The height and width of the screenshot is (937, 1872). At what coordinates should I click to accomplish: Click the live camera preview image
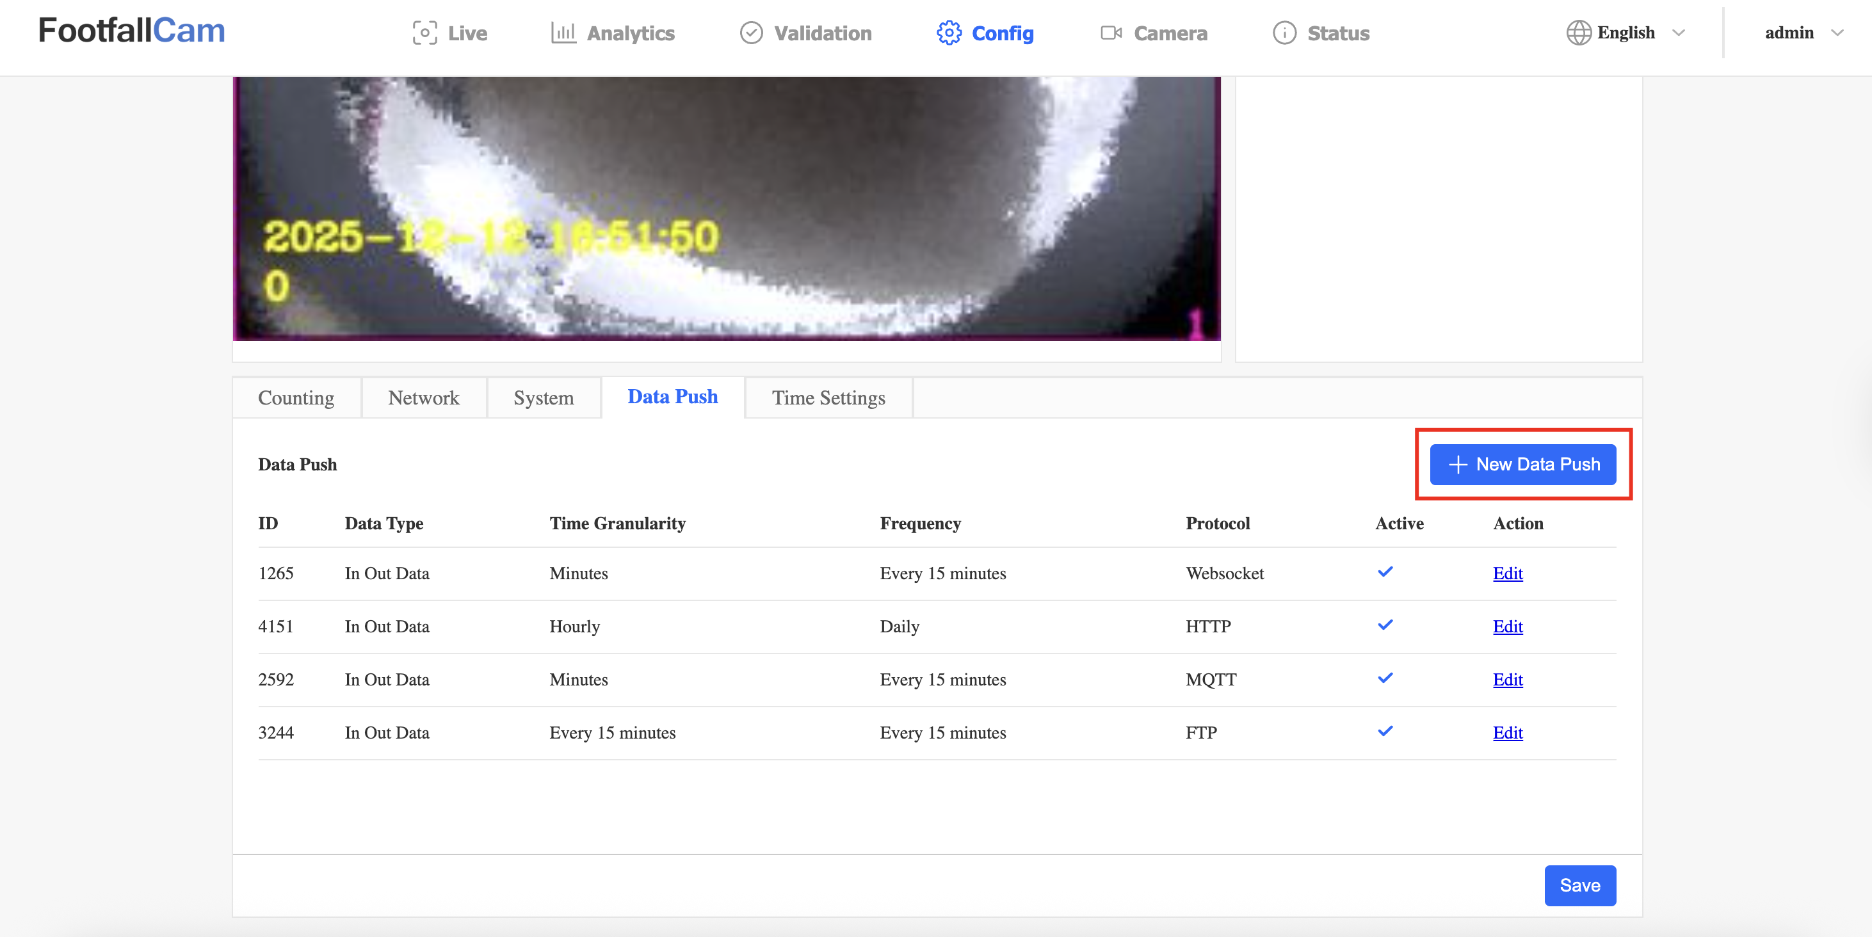tap(726, 209)
